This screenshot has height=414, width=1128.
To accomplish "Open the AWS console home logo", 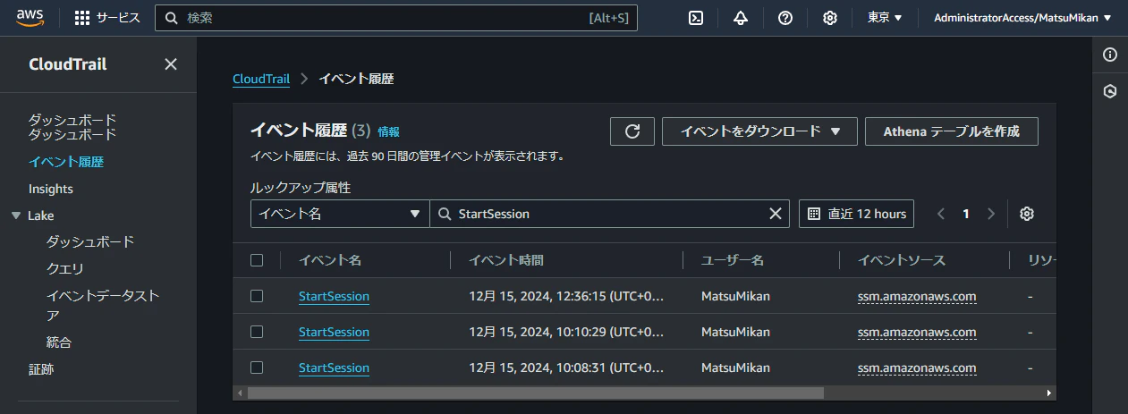I will pyautogui.click(x=30, y=17).
